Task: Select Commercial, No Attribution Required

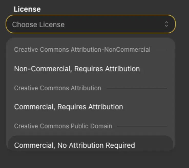Action: click(x=74, y=145)
